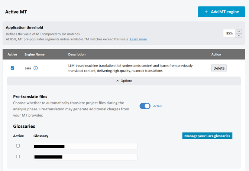Click the info icon next to Lara
249x171 pixels.
pos(36,68)
